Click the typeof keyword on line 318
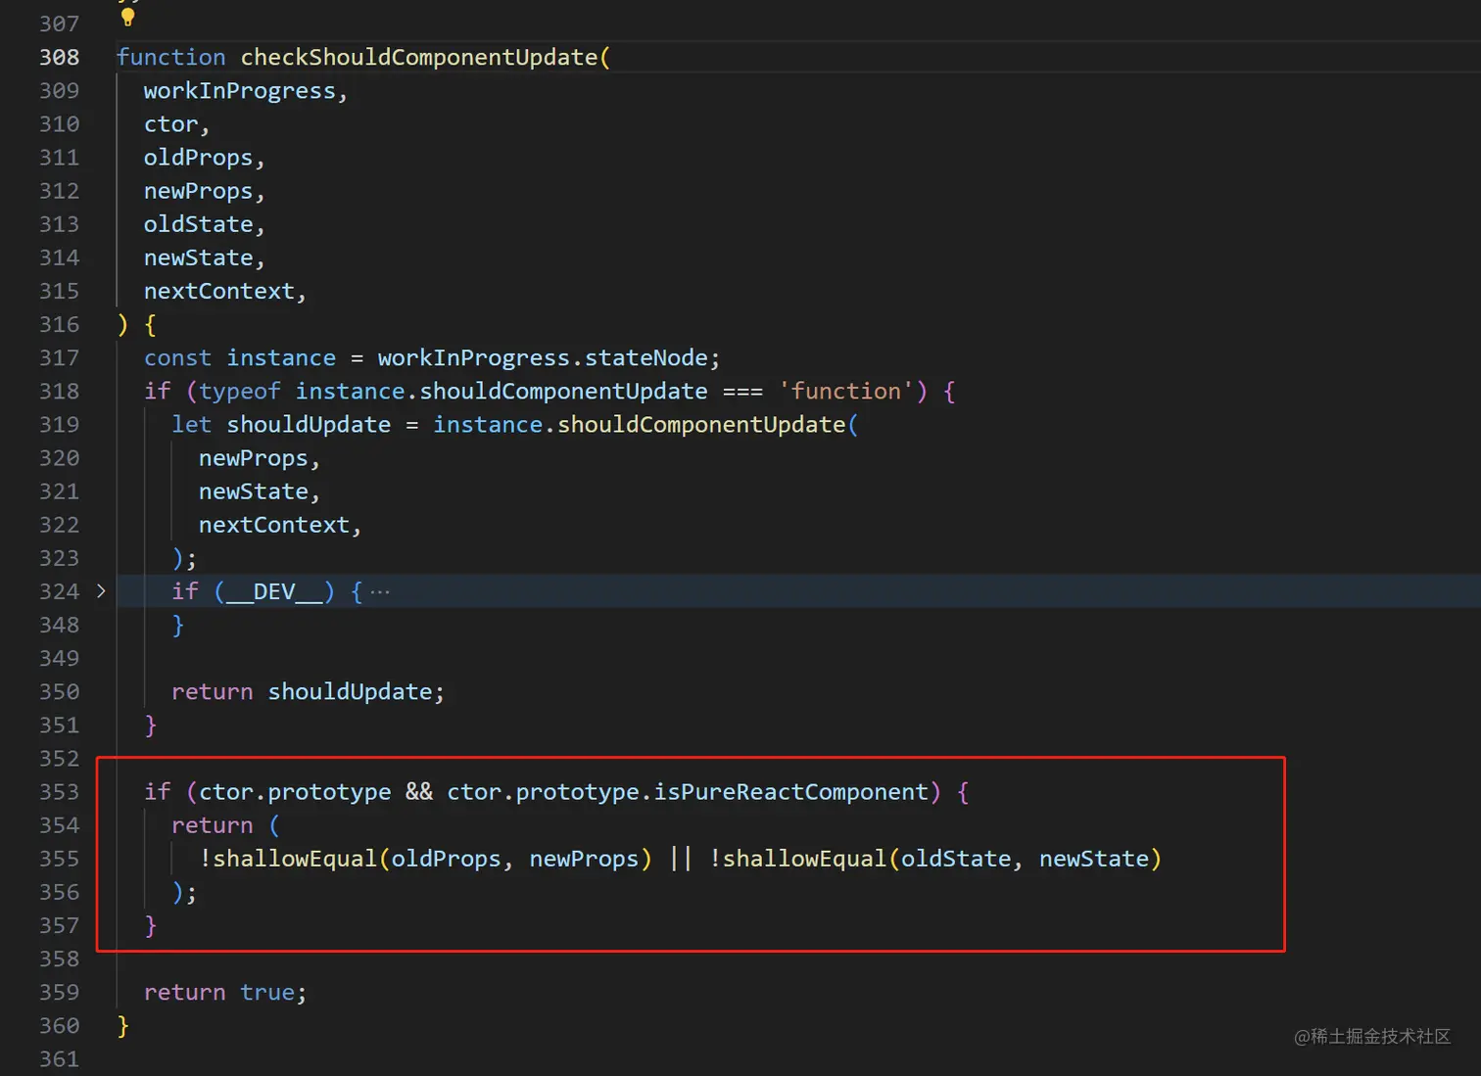The width and height of the screenshot is (1481, 1076). pos(240,392)
